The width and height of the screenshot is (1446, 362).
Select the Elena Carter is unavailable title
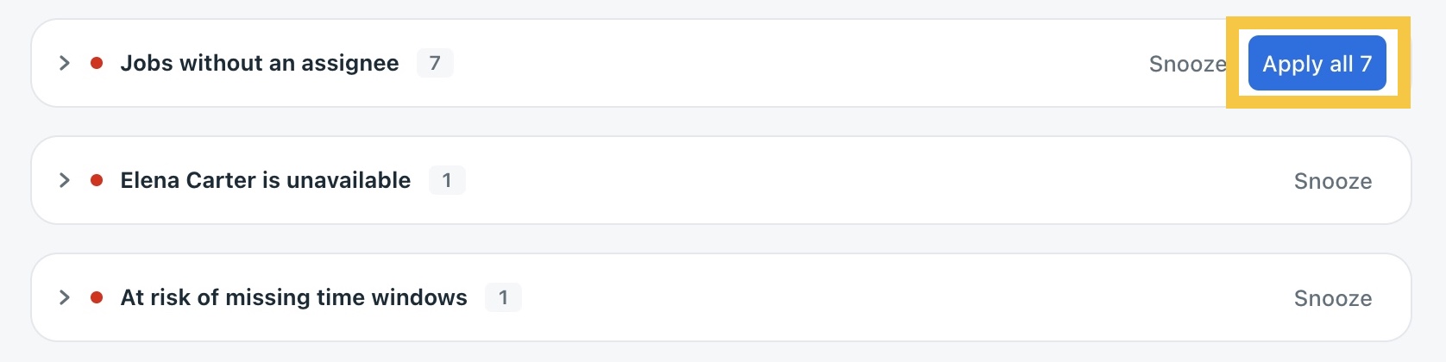point(266,180)
